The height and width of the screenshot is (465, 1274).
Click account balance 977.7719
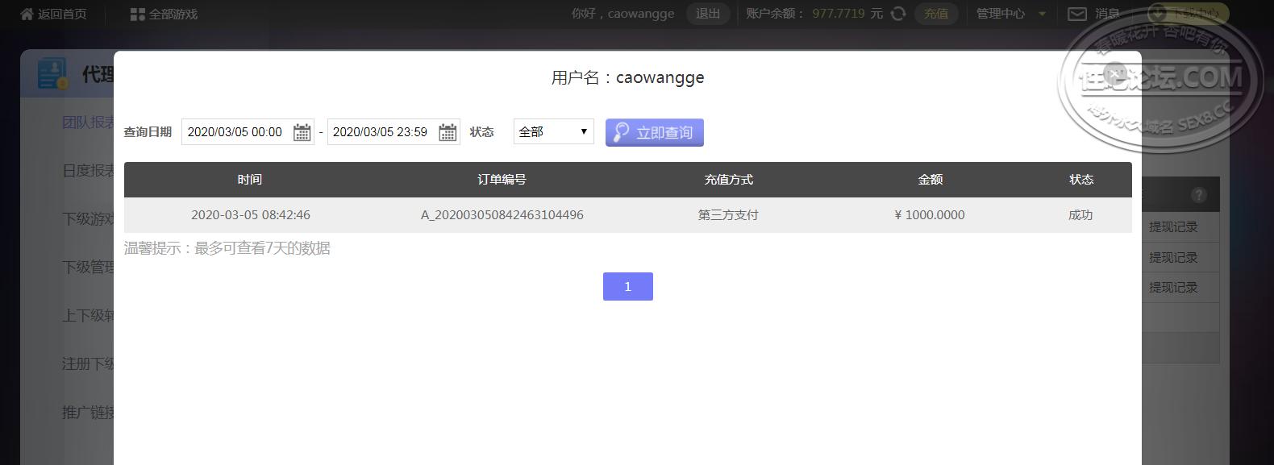[839, 14]
